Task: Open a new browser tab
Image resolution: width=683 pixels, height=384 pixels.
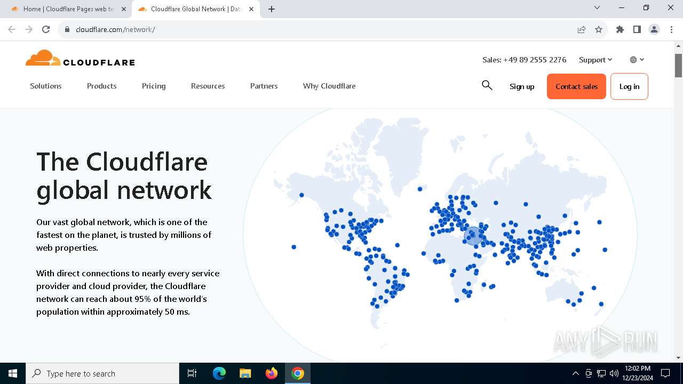Action: [x=272, y=9]
